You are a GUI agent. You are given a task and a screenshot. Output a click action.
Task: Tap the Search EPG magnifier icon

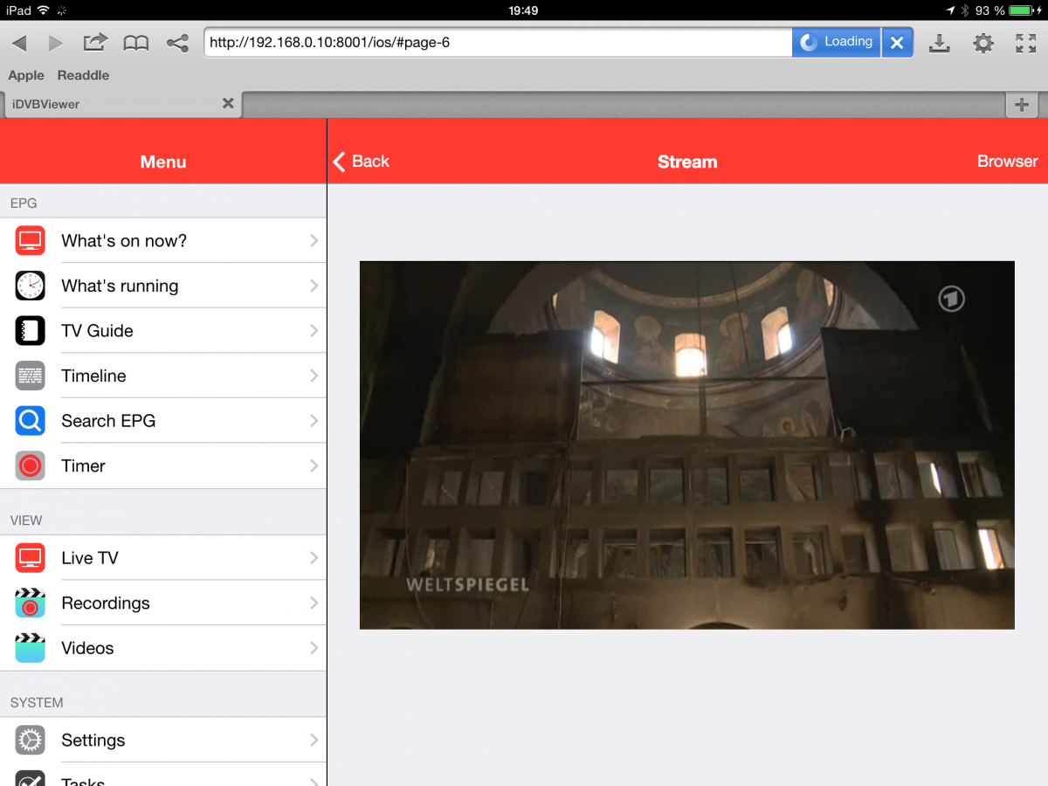point(31,421)
